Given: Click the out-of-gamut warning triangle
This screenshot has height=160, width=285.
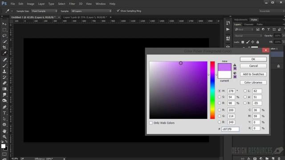Looking at the screenshot, I should coord(235,65).
